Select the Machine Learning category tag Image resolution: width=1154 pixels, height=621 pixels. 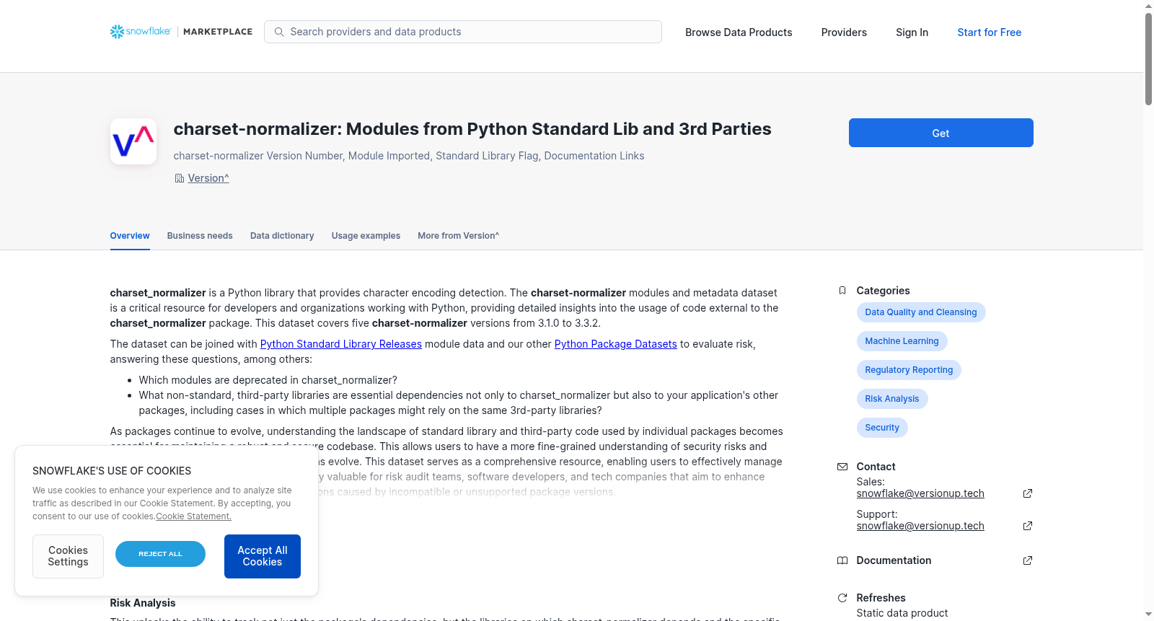tap(902, 341)
